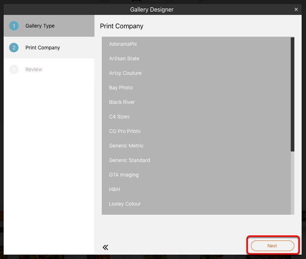Pick Artsy Couture in the list
The width and height of the screenshot is (306, 259).
pyautogui.click(x=196, y=73)
